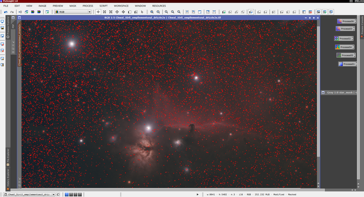Open the RESOURCES menu
This screenshot has height=197, width=364.
tap(159, 6)
